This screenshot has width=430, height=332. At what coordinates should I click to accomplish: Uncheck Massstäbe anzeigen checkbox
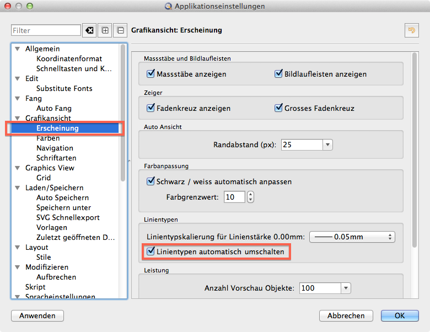[x=151, y=74]
